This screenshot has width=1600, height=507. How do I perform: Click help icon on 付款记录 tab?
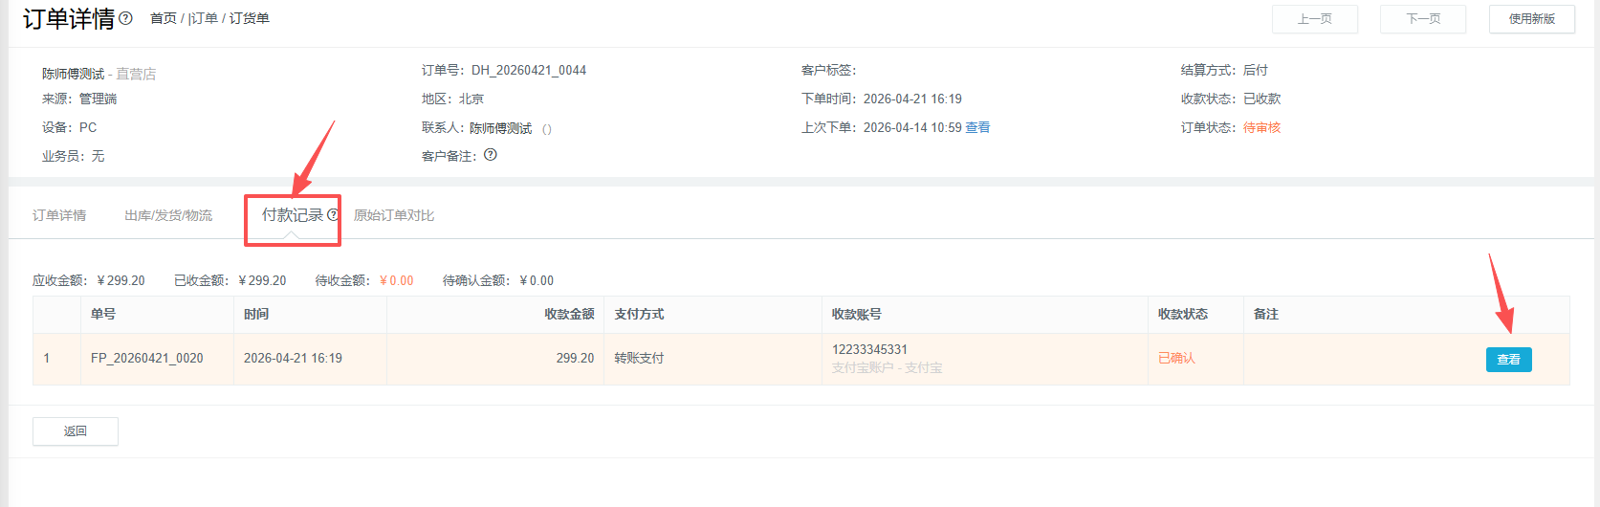tap(333, 215)
